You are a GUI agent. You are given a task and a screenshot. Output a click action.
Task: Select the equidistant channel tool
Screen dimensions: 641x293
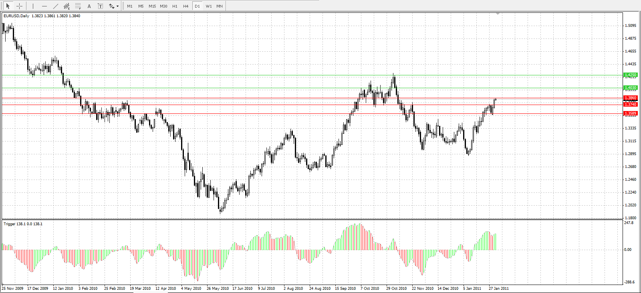pyautogui.click(x=67, y=6)
